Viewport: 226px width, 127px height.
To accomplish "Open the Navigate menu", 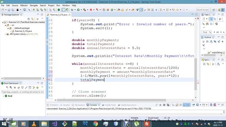I will click(x=34, y=5).
